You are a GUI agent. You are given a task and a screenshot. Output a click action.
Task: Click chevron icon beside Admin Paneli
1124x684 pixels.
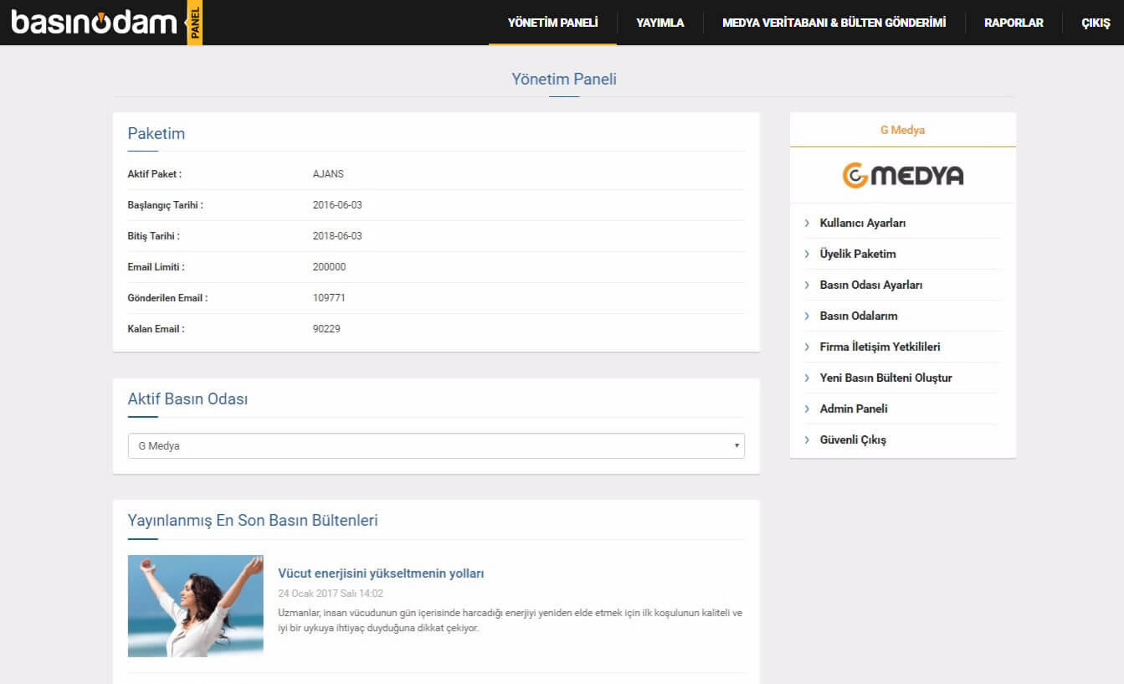coord(807,409)
